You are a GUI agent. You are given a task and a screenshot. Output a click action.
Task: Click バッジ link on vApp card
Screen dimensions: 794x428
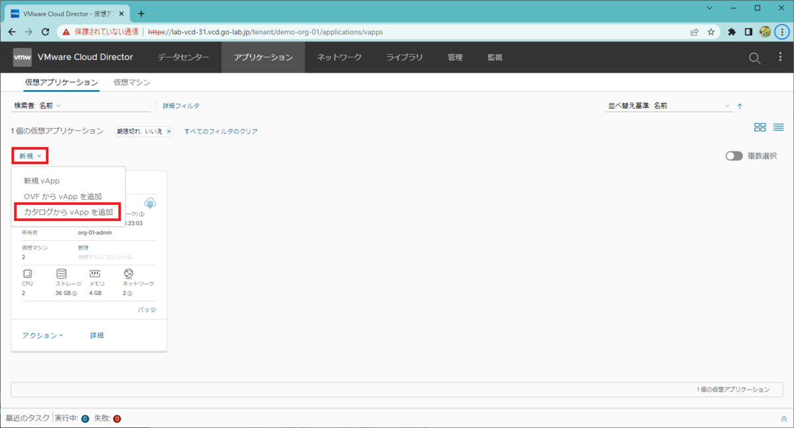pyautogui.click(x=147, y=310)
